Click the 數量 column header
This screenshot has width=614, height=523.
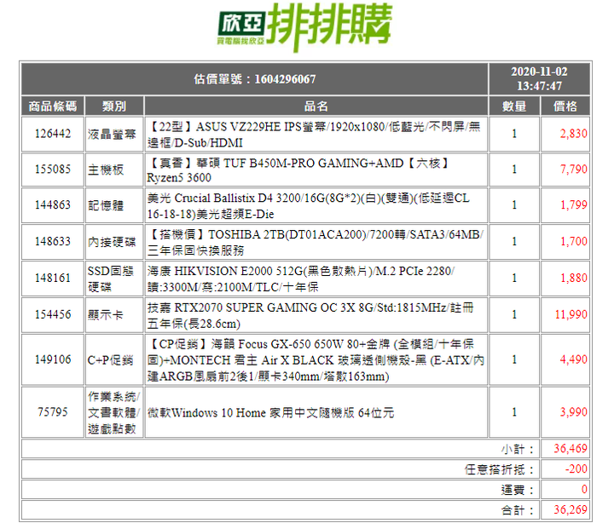point(514,106)
